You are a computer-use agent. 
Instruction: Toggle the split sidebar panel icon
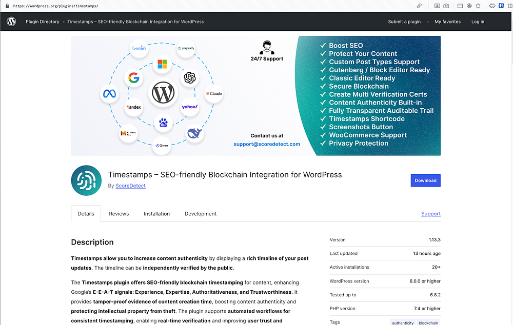[x=510, y=6]
